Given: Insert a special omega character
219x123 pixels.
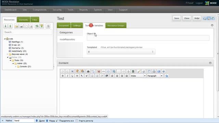Looking at the screenshot, I should point(108,71).
